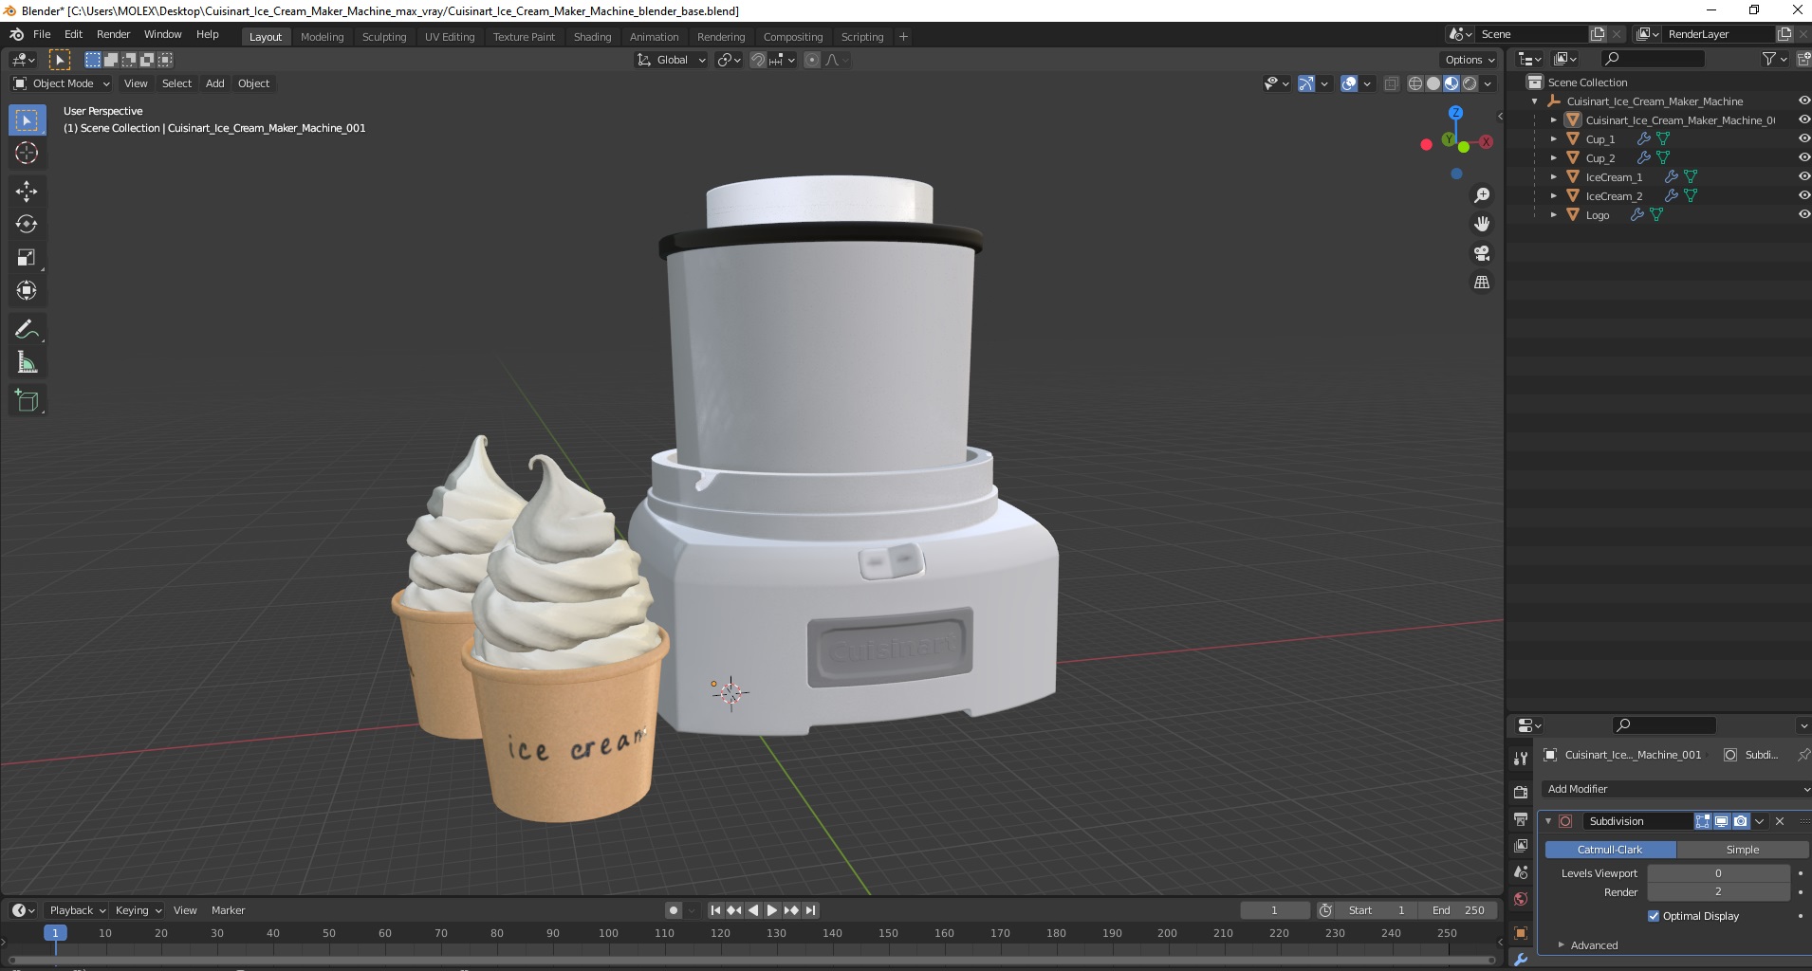Expand the Logo tree item
Screen dimensions: 1812x971
tap(1553, 215)
